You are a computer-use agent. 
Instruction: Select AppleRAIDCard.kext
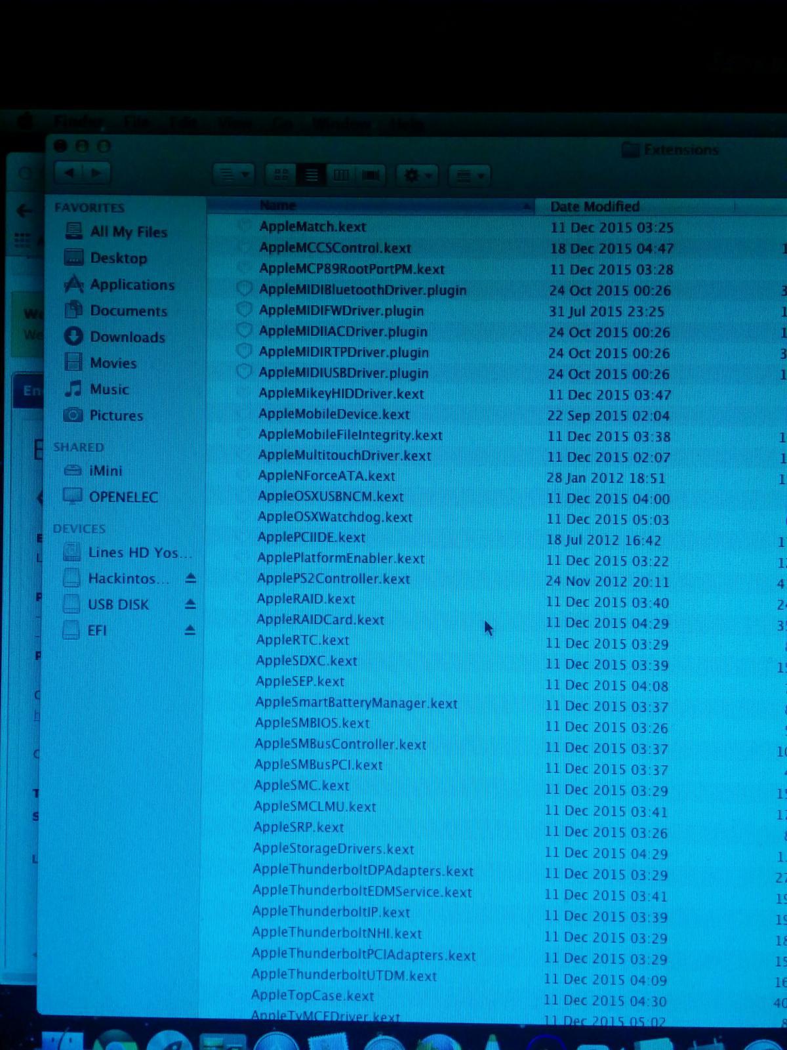pyautogui.click(x=320, y=619)
